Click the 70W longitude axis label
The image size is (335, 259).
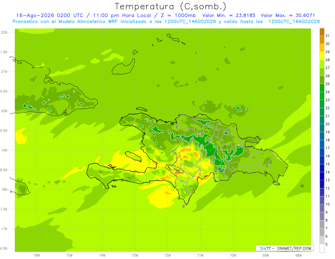pyautogui.click(x=233, y=255)
